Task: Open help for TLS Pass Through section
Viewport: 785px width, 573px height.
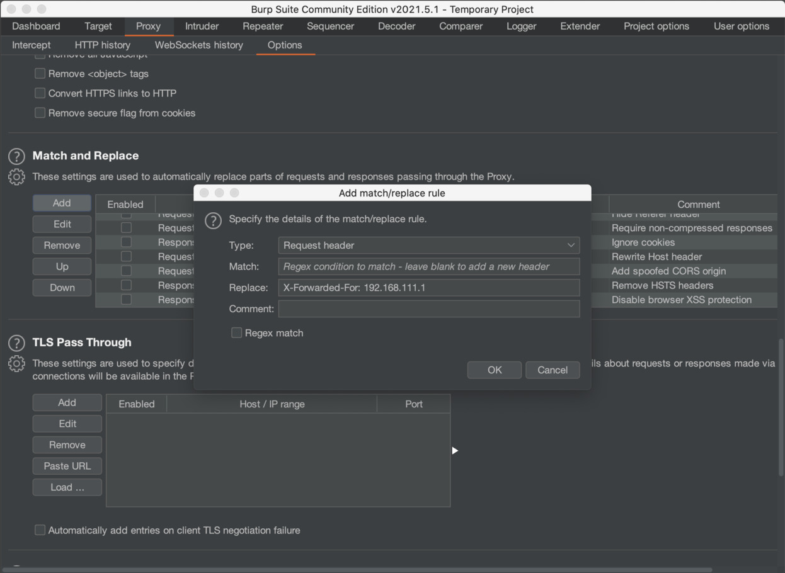Action: (x=16, y=343)
